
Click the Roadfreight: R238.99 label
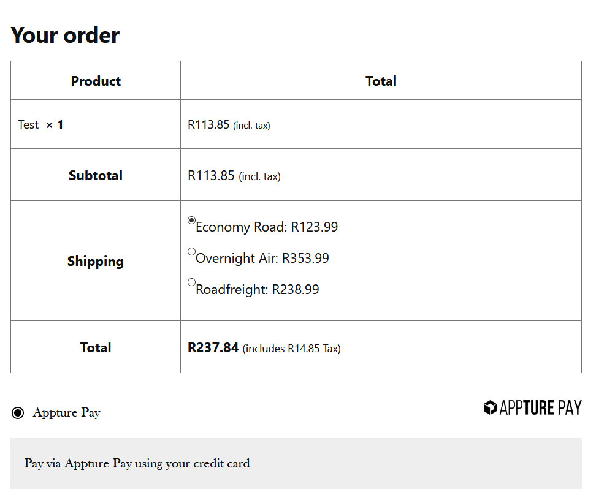(x=258, y=290)
